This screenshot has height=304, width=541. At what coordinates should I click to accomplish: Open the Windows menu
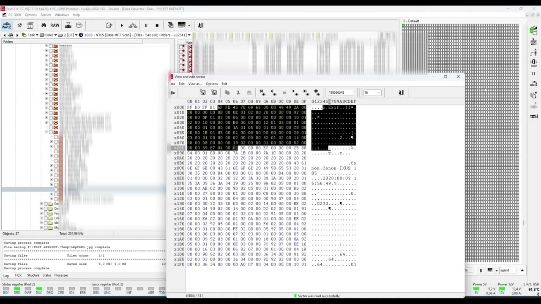pyautogui.click(x=62, y=15)
